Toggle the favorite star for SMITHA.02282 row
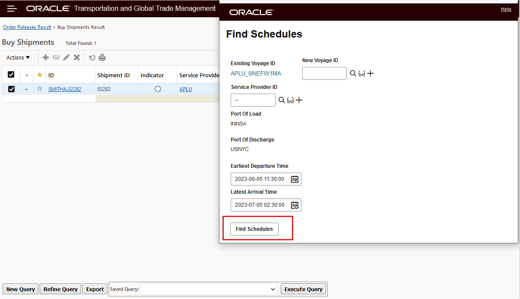This screenshot has width=520, height=299. [40, 89]
